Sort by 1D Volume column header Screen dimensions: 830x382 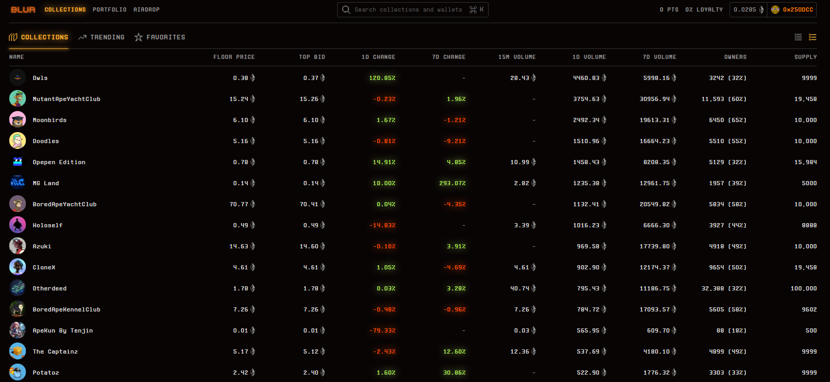click(589, 57)
